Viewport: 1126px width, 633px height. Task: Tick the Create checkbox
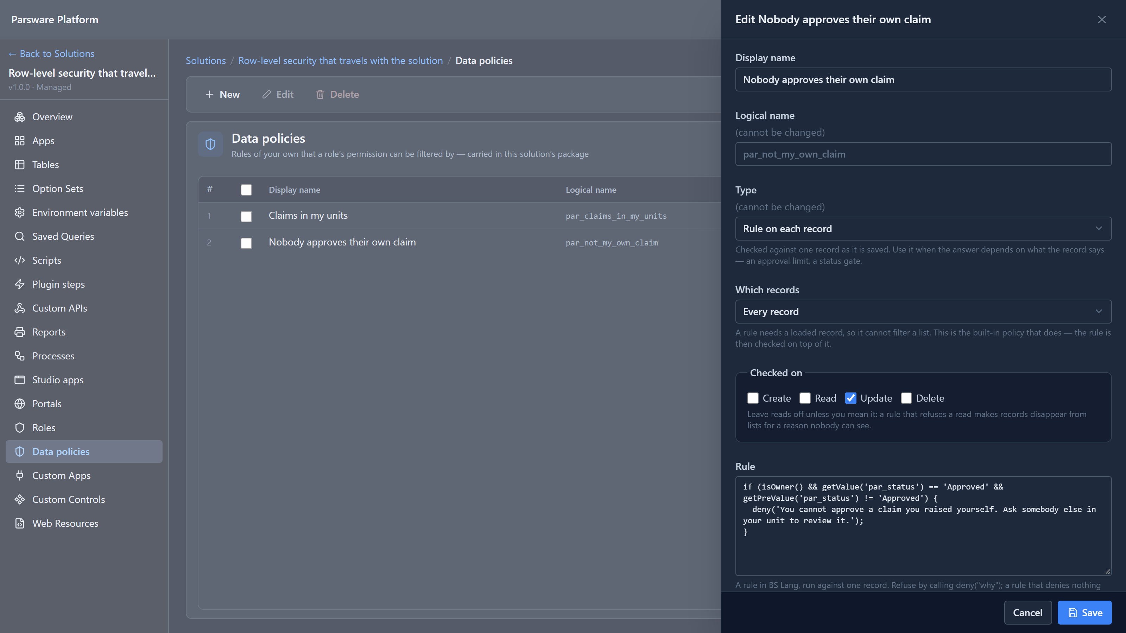click(753, 398)
